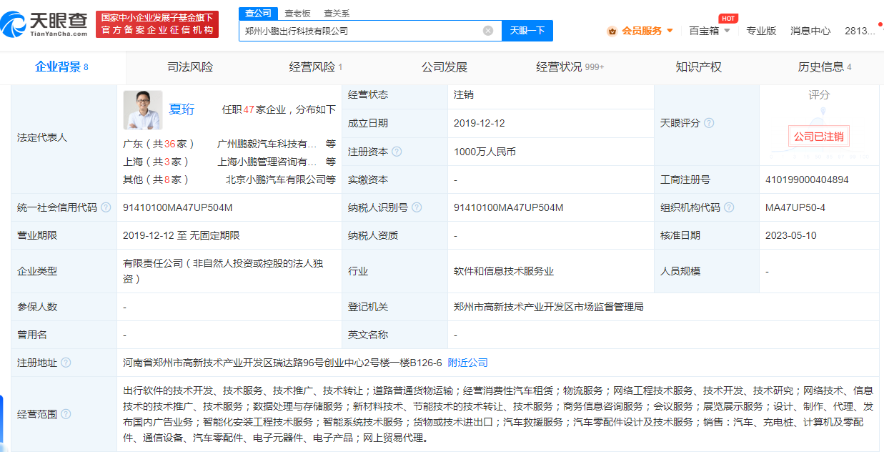Open the 企业背景 tab
The height and width of the screenshot is (452, 884).
(x=62, y=67)
